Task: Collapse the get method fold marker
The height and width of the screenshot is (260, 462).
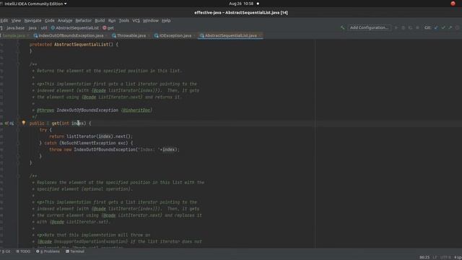Action: pos(18,123)
